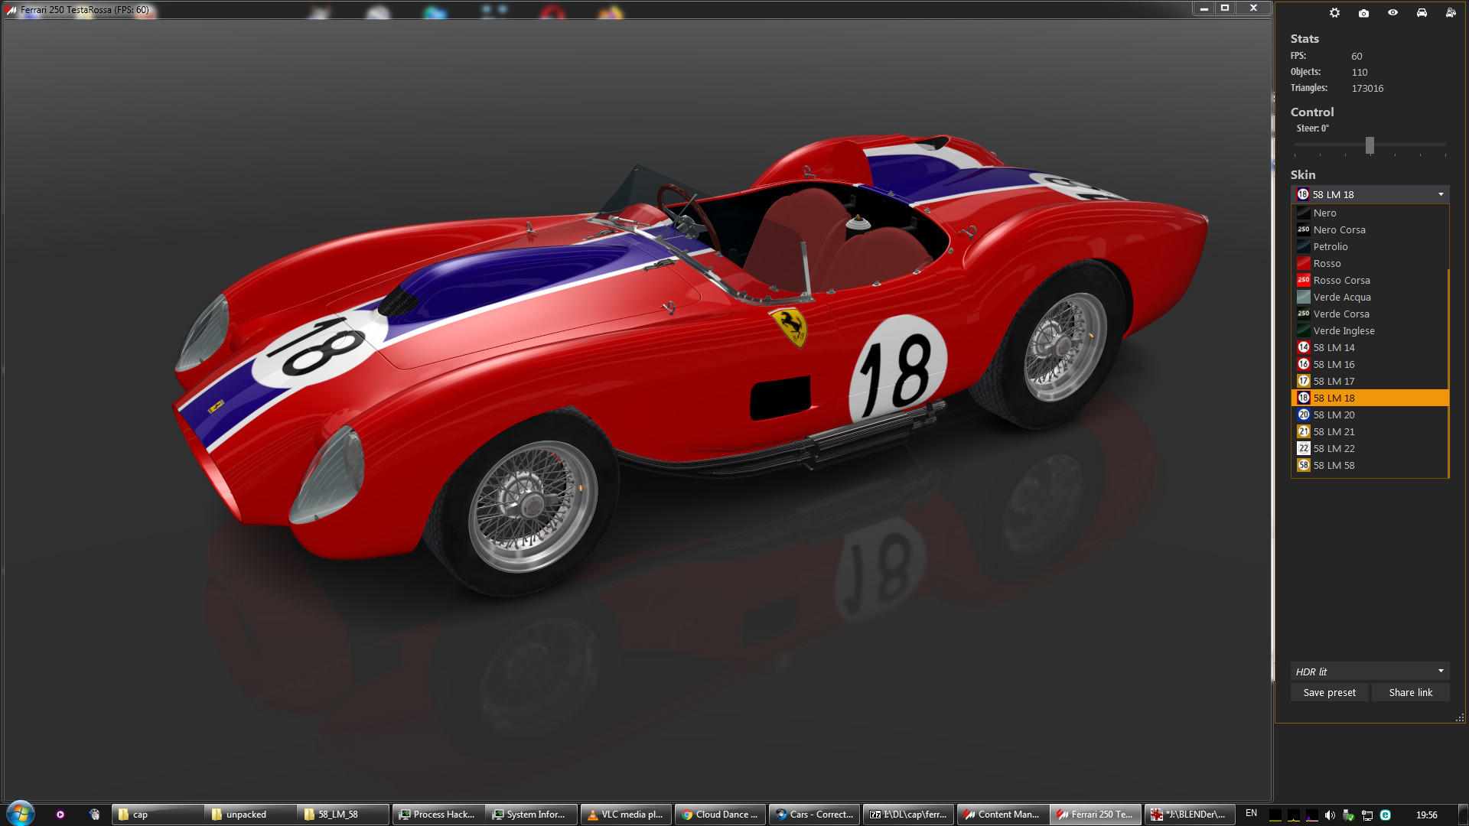1469x826 pixels.
Task: Click the quick launch purple circle icon
Action: point(60,815)
